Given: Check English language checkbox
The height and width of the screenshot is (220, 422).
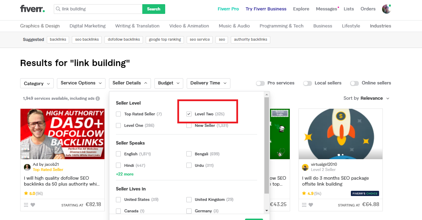Looking at the screenshot, I should click(118, 154).
